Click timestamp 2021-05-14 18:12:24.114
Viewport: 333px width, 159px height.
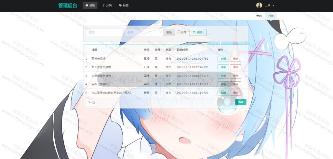point(193,76)
